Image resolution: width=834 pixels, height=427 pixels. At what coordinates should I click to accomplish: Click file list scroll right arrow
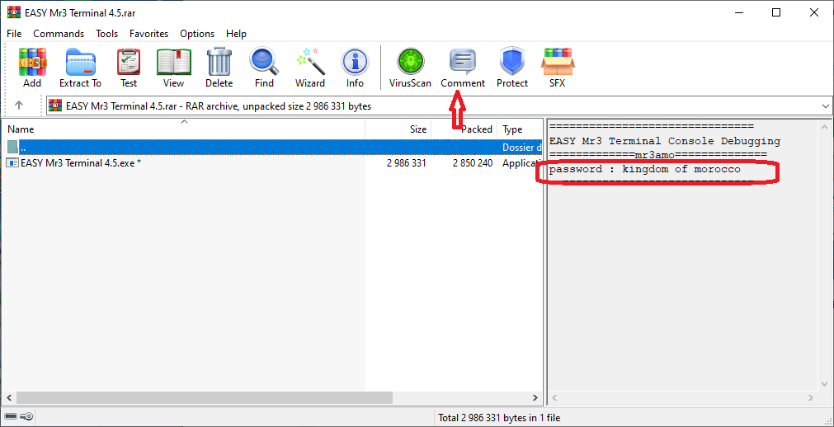pyautogui.click(x=535, y=397)
